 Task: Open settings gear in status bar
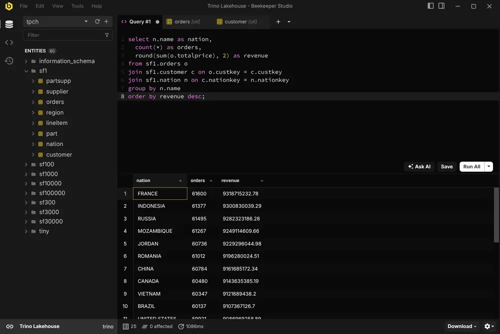(x=489, y=326)
